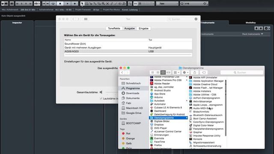Select the Soundflower (2ch) output device

tap(128, 44)
